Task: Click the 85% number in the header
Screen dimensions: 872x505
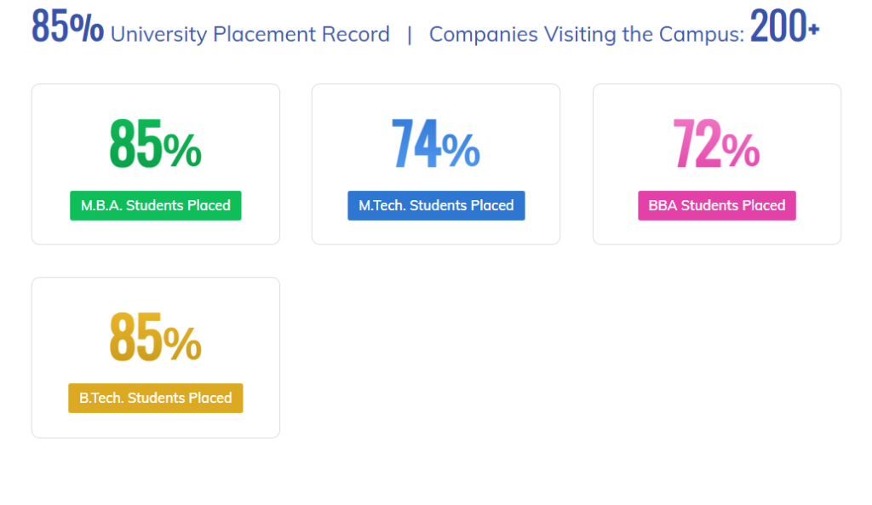Action: [67, 26]
